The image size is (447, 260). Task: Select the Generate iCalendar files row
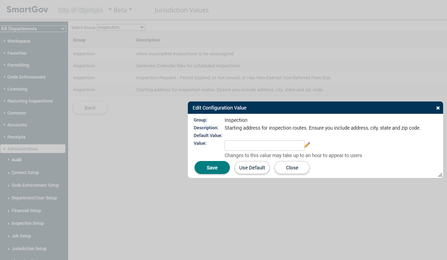click(x=188, y=66)
